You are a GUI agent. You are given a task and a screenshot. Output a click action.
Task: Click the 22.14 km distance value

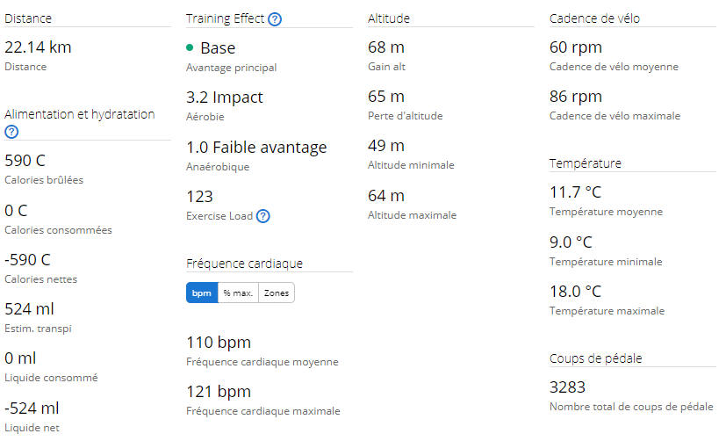click(38, 47)
